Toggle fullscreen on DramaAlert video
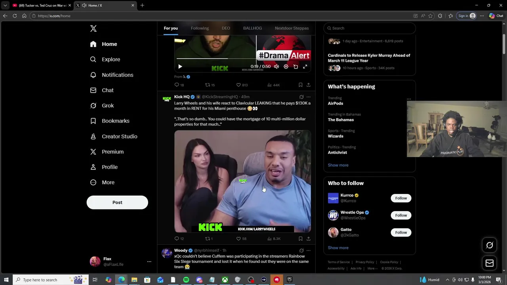This screenshot has height=285, width=507. coord(305,66)
